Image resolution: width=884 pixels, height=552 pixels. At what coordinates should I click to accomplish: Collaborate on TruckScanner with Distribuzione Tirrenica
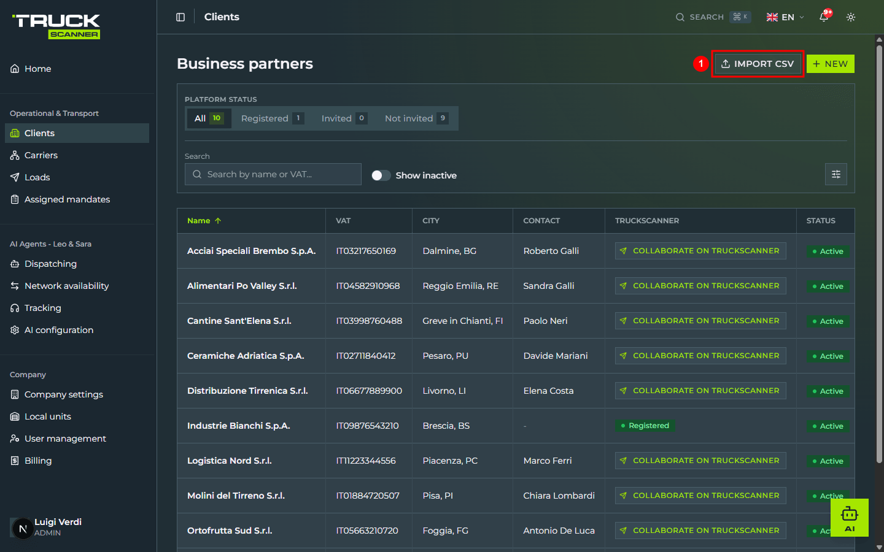click(700, 391)
